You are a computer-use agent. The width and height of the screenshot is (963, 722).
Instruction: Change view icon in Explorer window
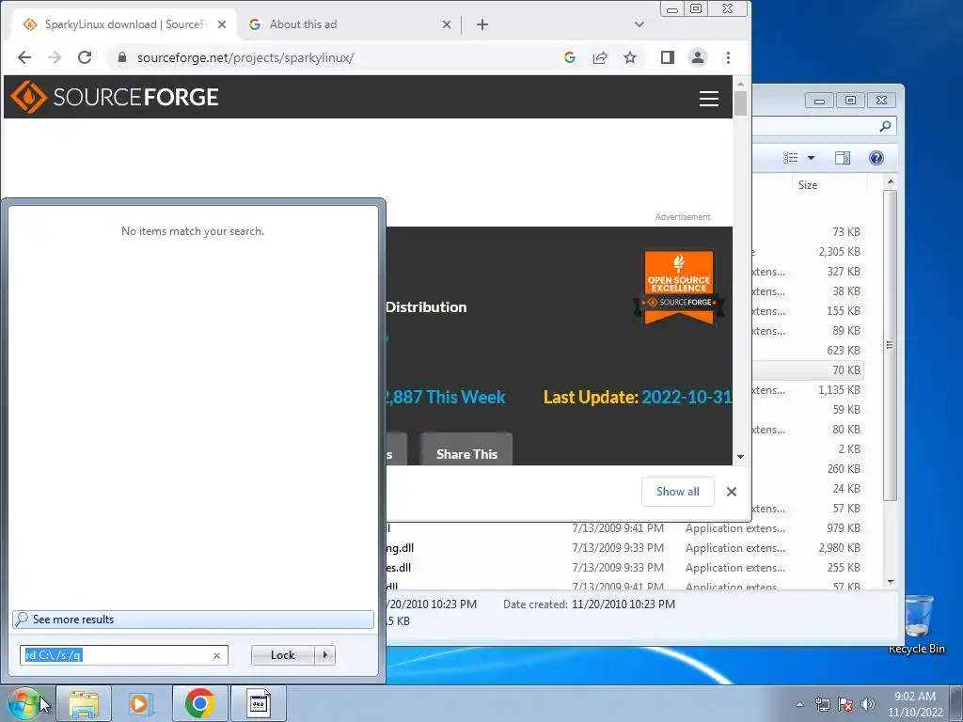[790, 158]
